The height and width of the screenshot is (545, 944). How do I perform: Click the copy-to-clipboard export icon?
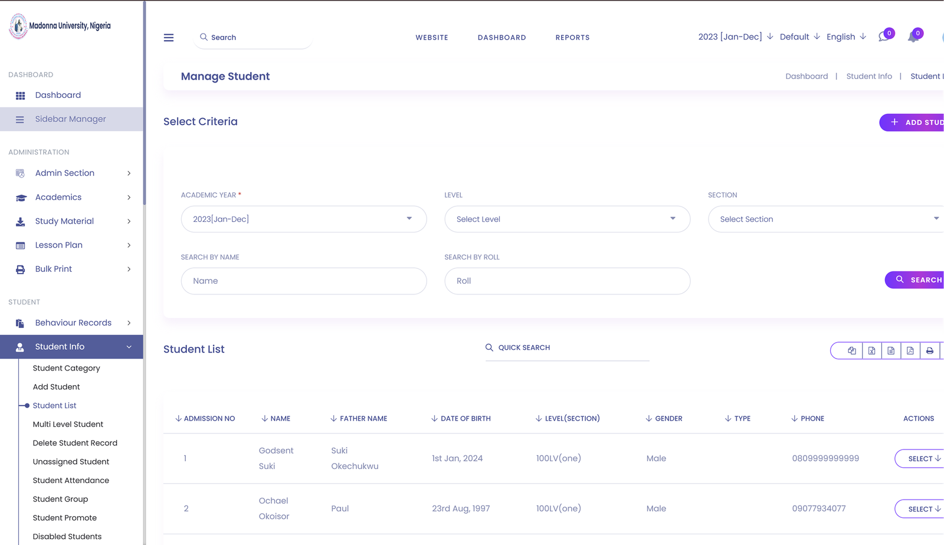pyautogui.click(x=851, y=350)
